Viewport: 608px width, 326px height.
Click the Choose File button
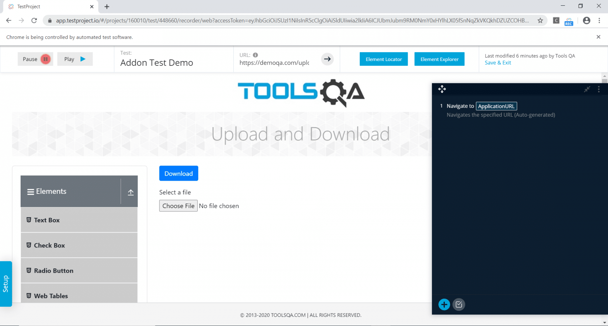point(178,206)
